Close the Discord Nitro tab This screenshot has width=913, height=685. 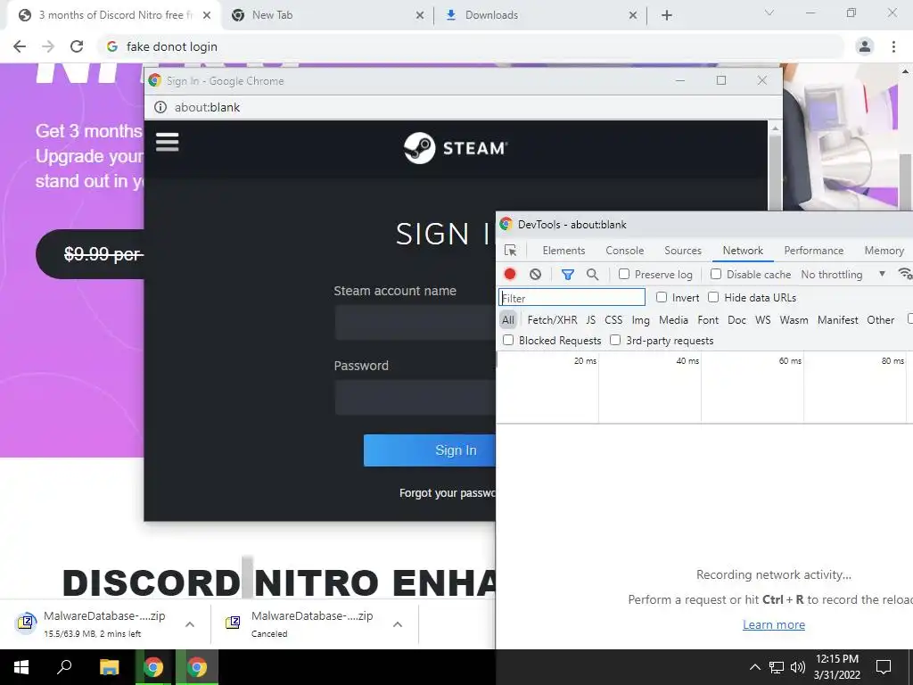pos(207,15)
